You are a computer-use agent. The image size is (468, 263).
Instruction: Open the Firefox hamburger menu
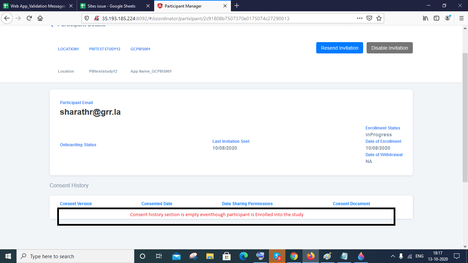coord(461,18)
